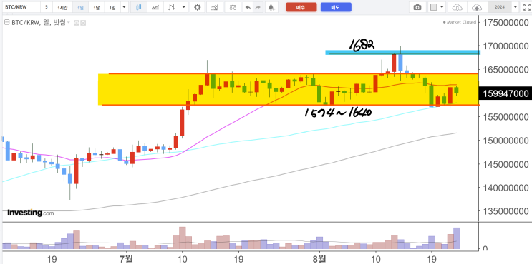Create an alert with bell icon

point(271,7)
